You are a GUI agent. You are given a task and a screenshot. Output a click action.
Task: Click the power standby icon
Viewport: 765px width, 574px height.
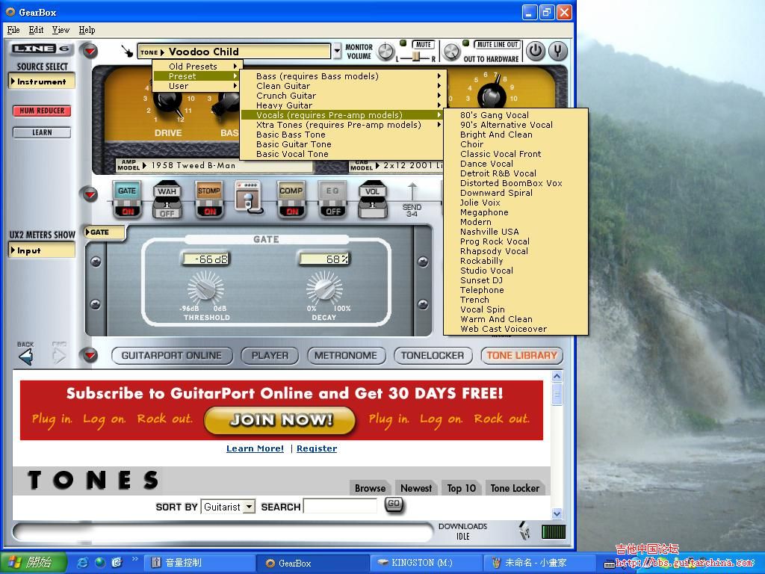[x=536, y=52]
